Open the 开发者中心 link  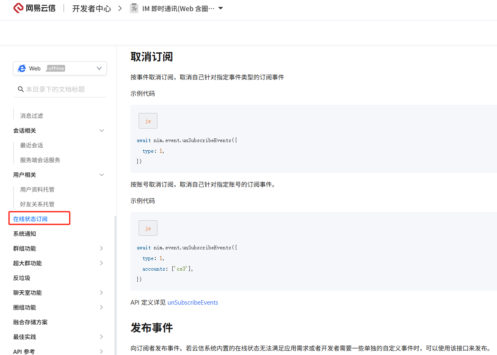(91, 9)
